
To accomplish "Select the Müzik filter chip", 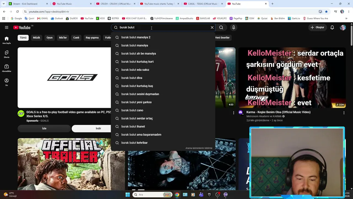I will [36, 38].
